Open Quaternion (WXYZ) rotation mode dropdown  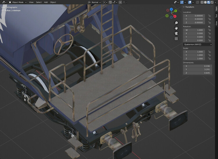click(x=198, y=44)
